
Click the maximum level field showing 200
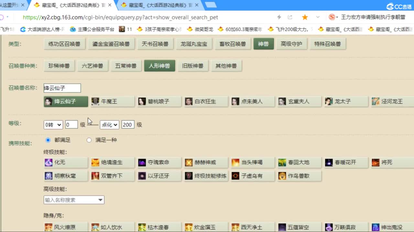[x=128, y=125]
